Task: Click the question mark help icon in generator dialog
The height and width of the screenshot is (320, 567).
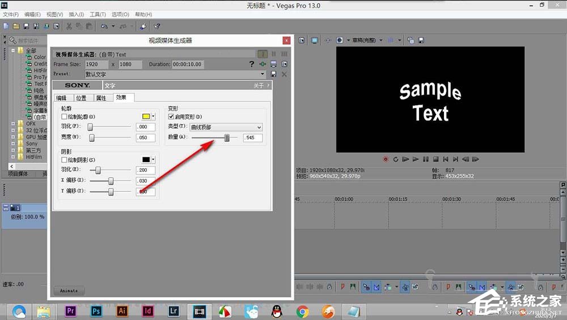Action: click(252, 64)
